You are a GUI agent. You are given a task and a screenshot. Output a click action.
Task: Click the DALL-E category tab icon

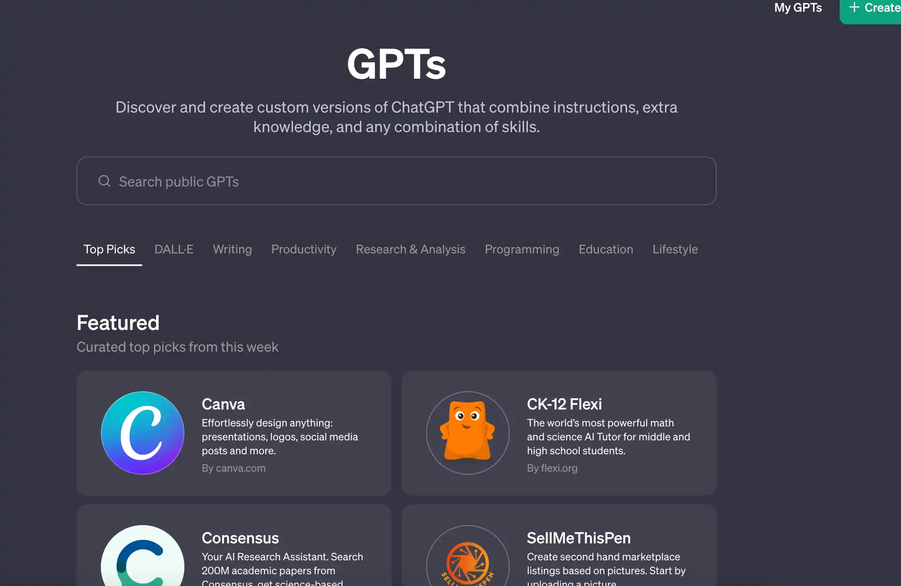[173, 249]
